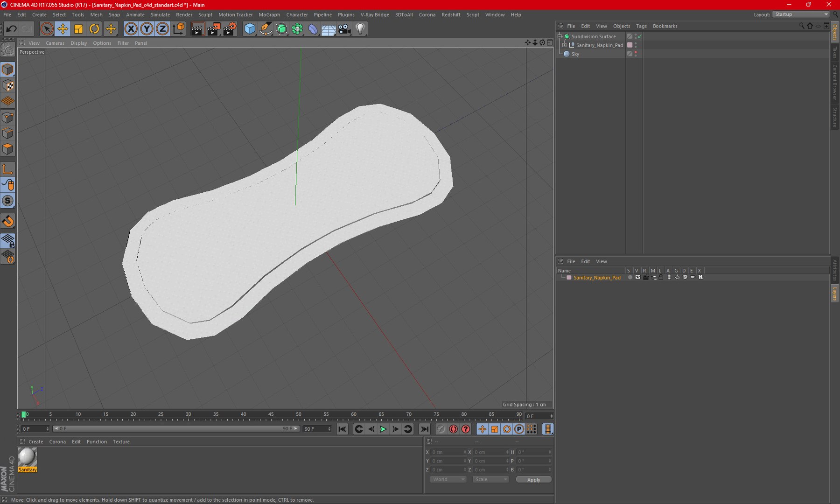This screenshot has height=504, width=840.
Task: Toggle Z axis lock
Action: coord(162,29)
